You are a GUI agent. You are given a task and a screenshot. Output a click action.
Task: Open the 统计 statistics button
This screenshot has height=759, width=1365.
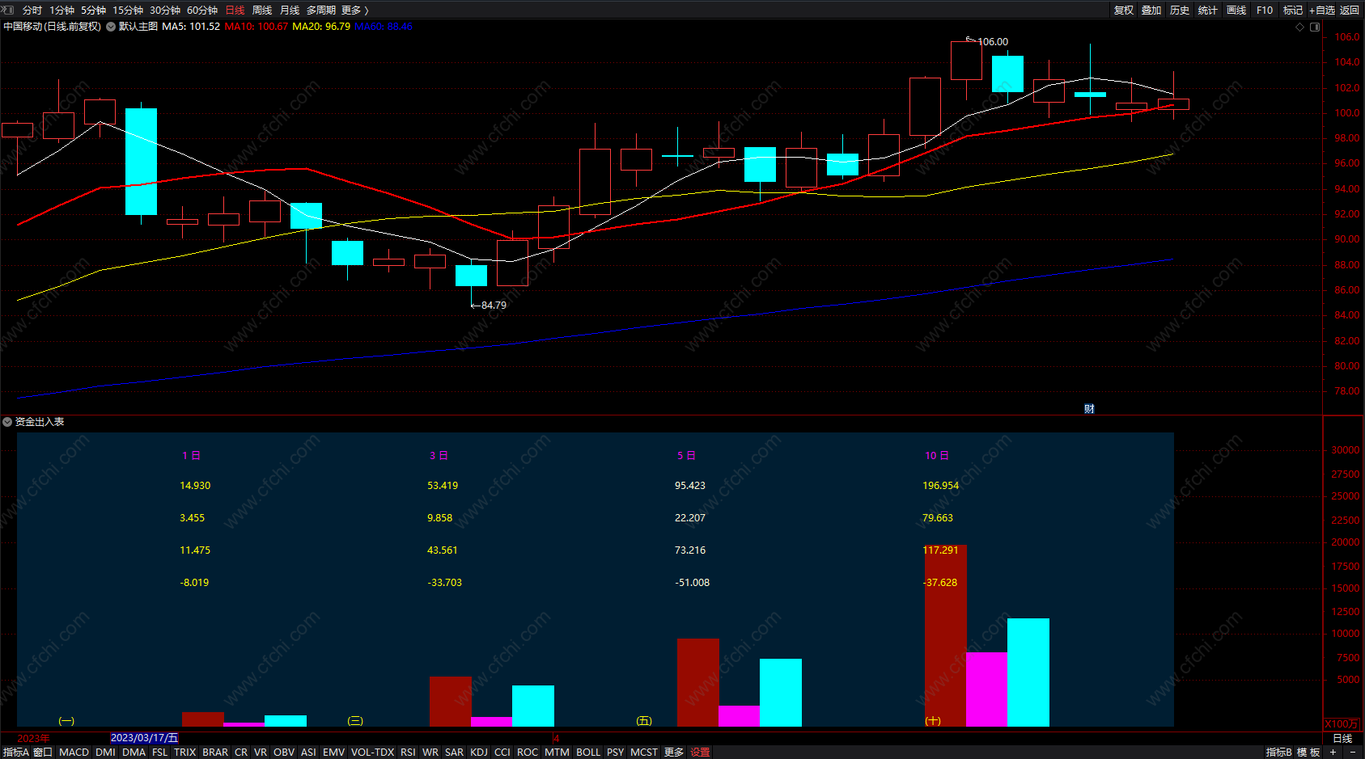1208,11
